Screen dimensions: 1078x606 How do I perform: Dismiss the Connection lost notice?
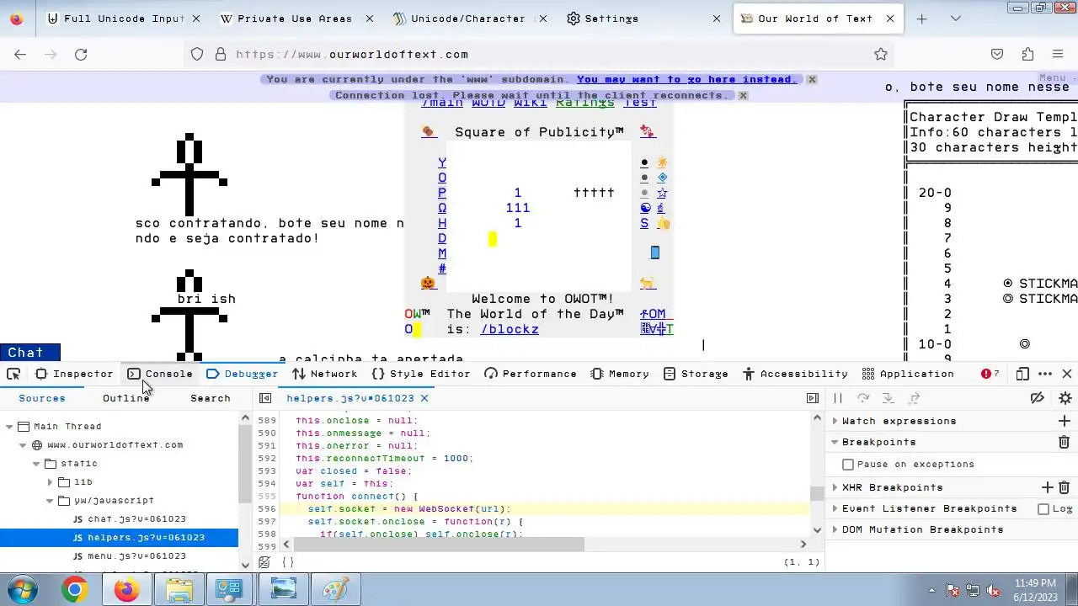point(744,95)
